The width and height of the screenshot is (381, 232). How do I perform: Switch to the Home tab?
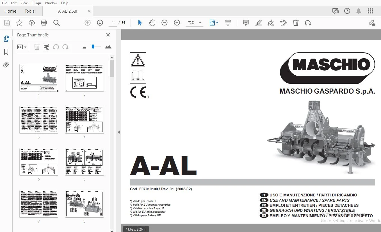[x=10, y=11]
